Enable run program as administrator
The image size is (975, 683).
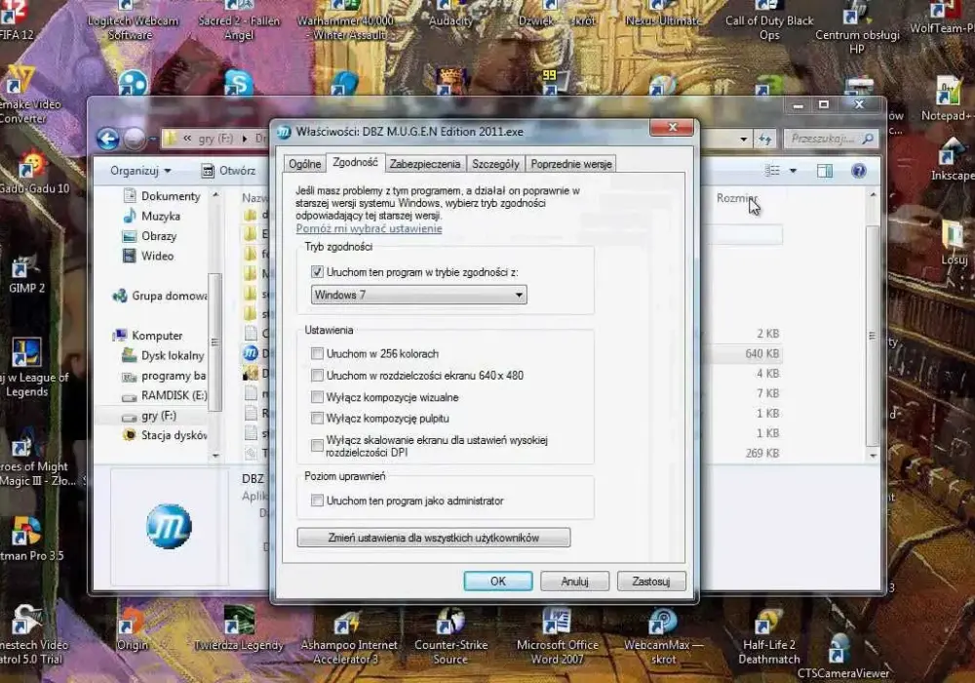(317, 501)
